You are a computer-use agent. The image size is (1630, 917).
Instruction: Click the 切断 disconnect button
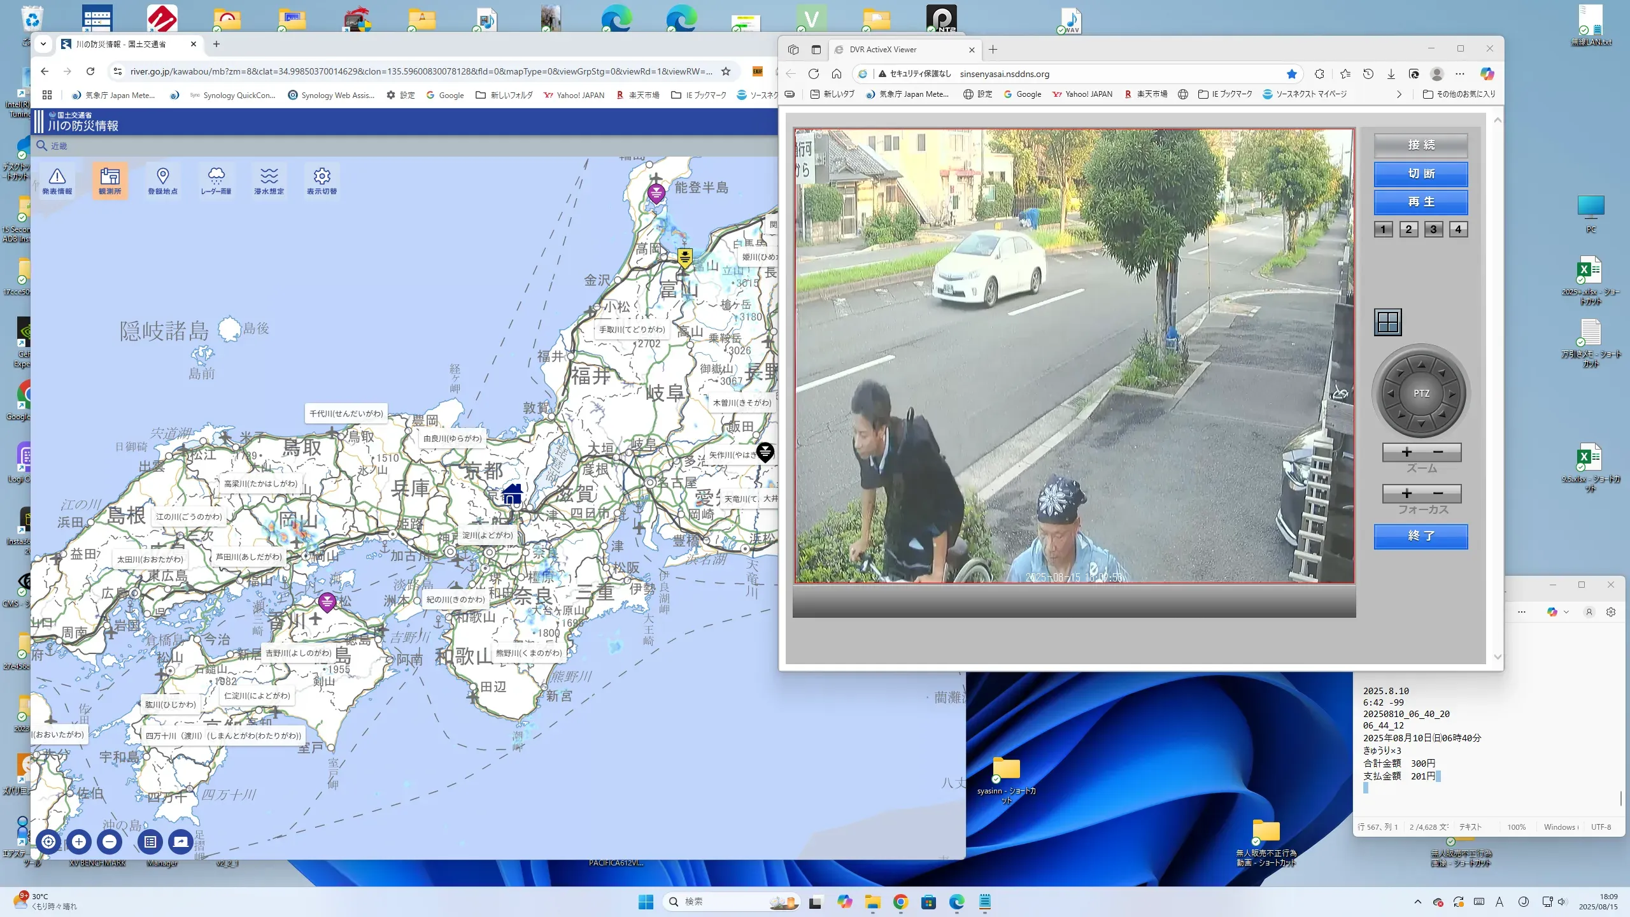click(x=1421, y=174)
